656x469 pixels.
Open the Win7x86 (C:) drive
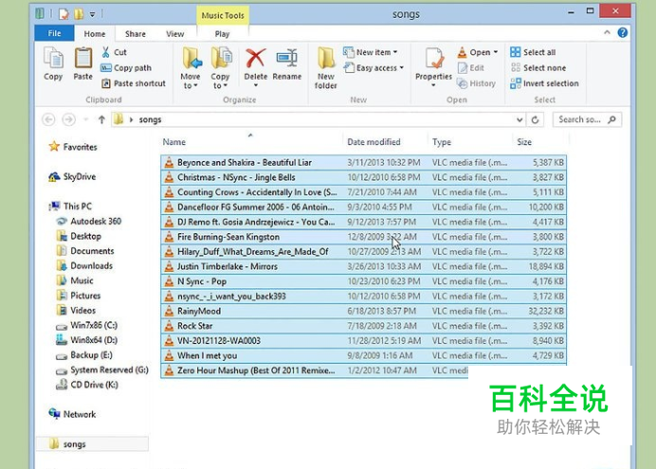pyautogui.click(x=86, y=325)
